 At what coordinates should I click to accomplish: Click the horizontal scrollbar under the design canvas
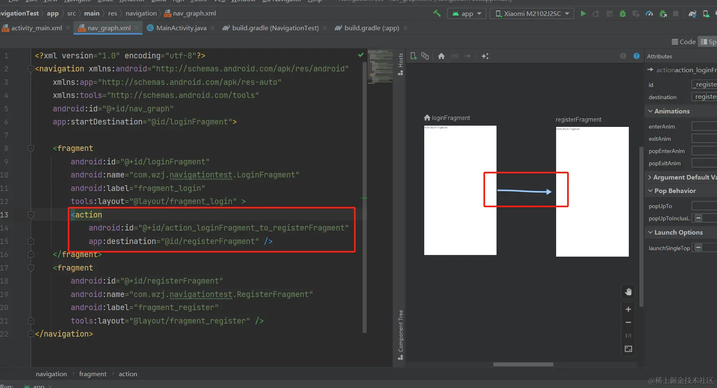pyautogui.click(x=523, y=364)
